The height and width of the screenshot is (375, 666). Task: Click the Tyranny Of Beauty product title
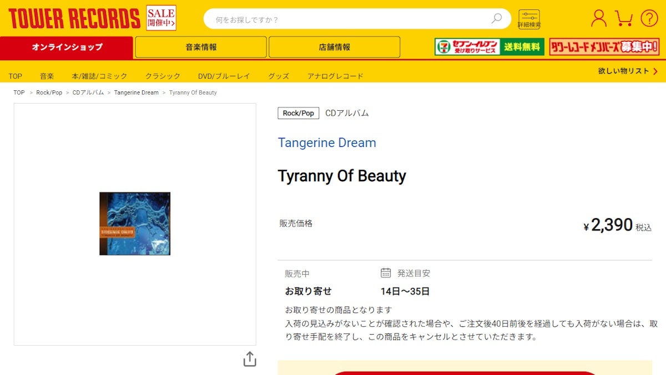(342, 176)
